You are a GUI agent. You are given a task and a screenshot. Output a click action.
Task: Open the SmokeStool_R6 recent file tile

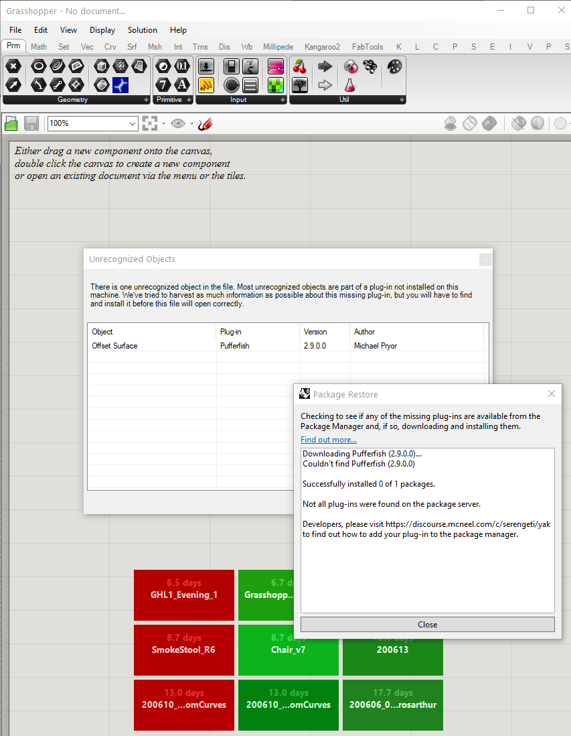[x=184, y=650]
